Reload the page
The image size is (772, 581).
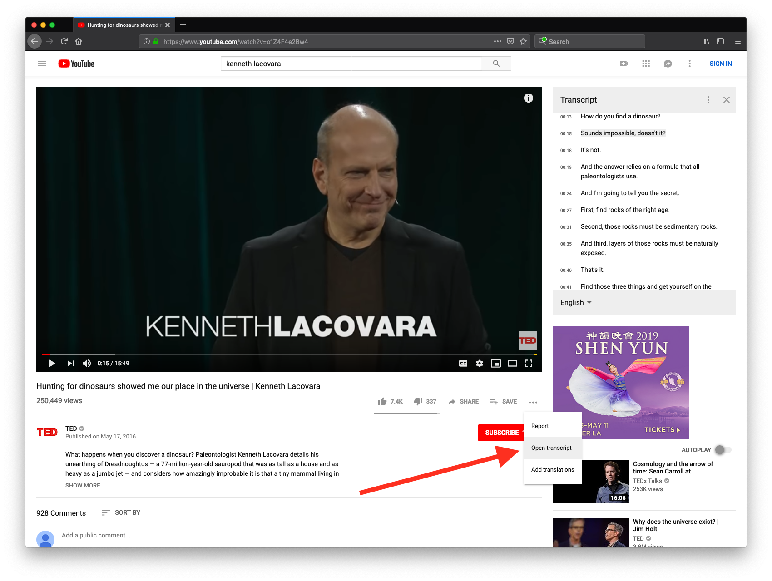pos(64,41)
